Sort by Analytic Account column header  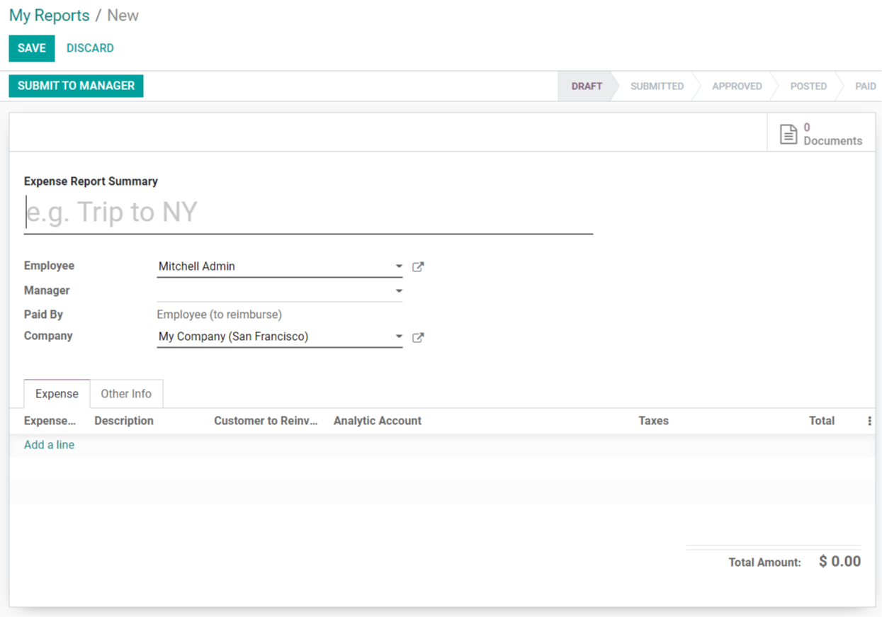pyautogui.click(x=378, y=421)
